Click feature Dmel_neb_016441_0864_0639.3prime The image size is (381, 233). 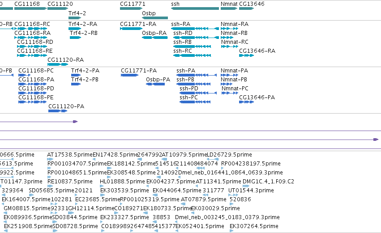pos(231,173)
